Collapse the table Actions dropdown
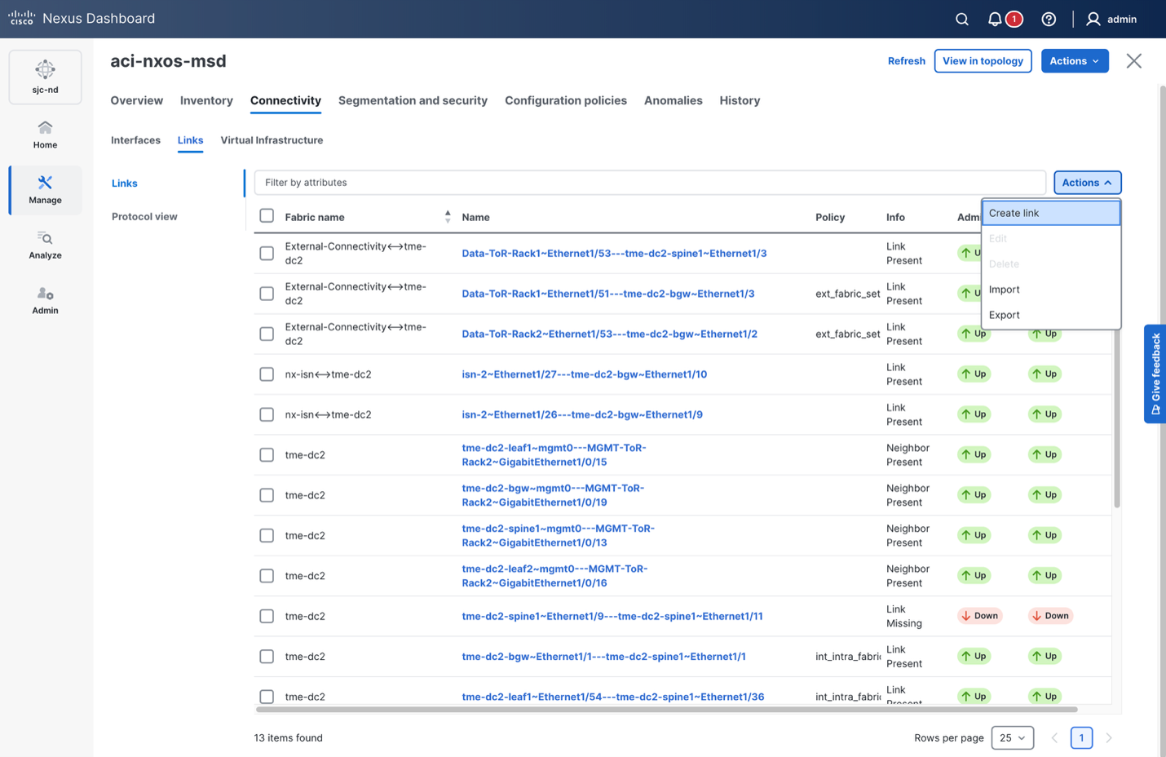The image size is (1166, 757). pos(1087,183)
